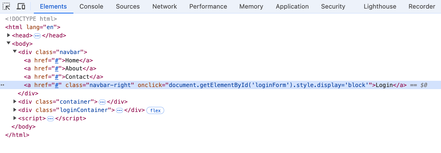Click the navbar-right class value
Image resolution: width=441 pixels, height=153 pixels.
click(x=110, y=85)
